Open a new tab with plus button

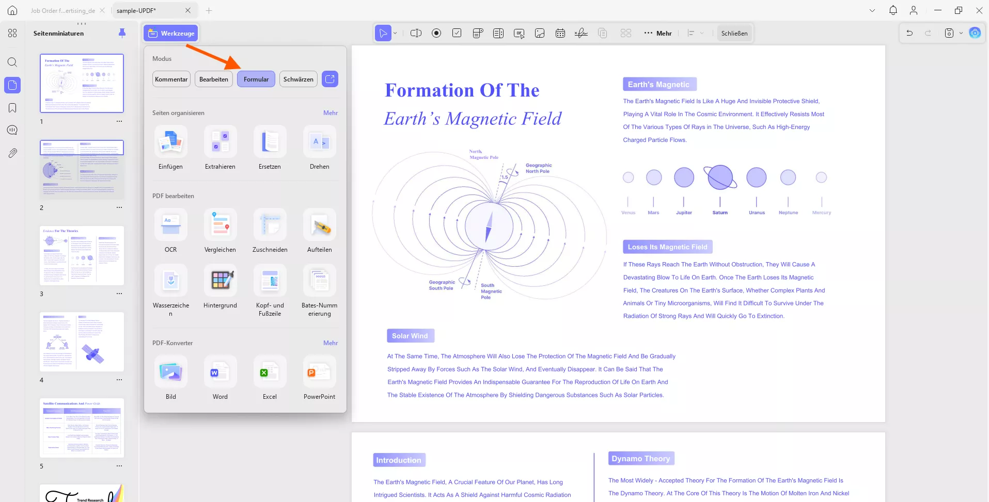[209, 10]
